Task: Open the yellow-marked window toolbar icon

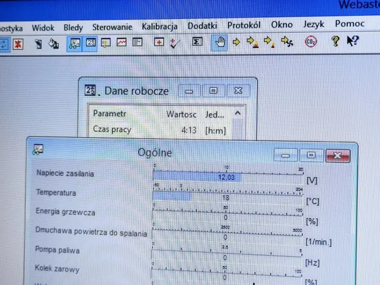Action: pyautogui.click(x=106, y=42)
